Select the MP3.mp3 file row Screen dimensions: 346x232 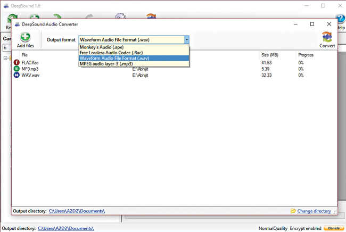pos(174,69)
